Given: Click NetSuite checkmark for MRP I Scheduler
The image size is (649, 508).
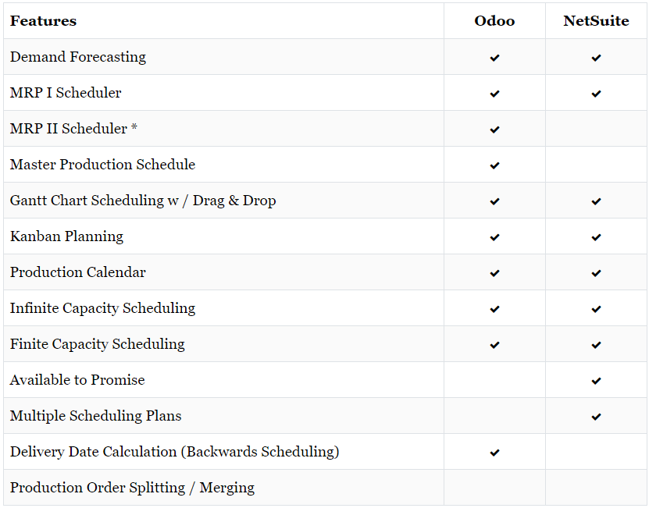Looking at the screenshot, I should (596, 94).
